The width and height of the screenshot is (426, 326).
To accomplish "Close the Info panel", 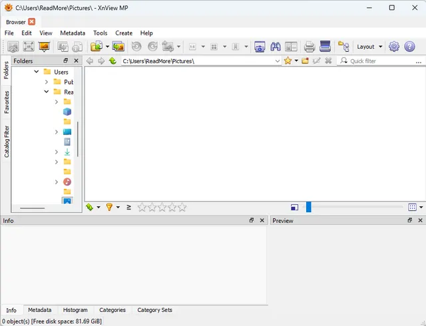I will pos(262,220).
